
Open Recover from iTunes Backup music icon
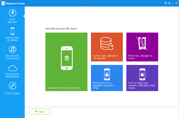coord(12,50)
